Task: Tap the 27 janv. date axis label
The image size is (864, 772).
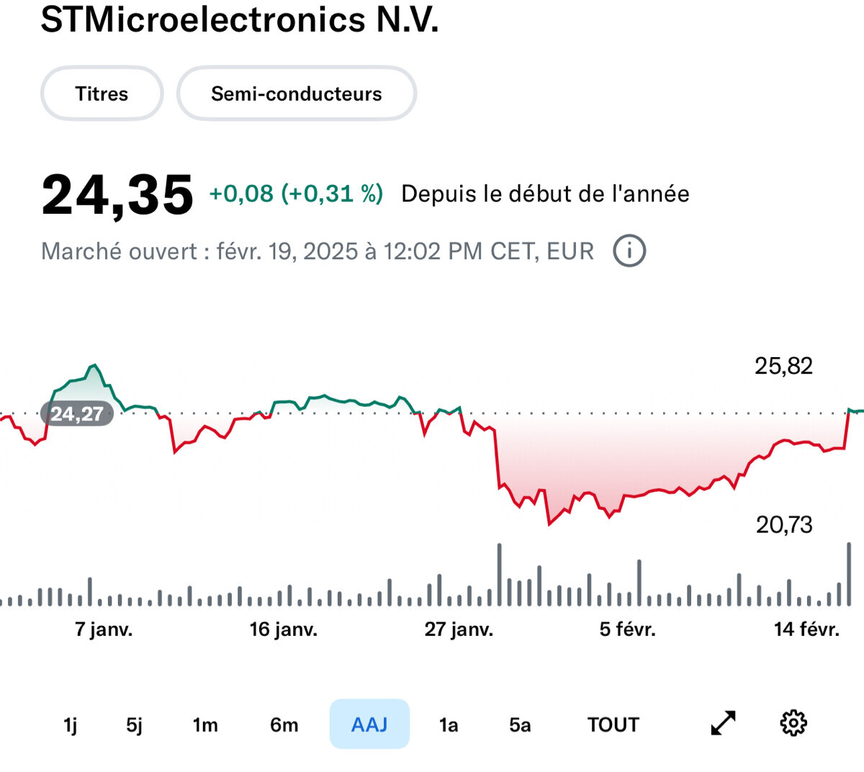Action: [x=459, y=629]
